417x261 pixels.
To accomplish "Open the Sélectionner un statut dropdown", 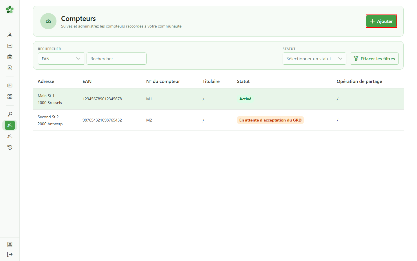I will coord(314,59).
